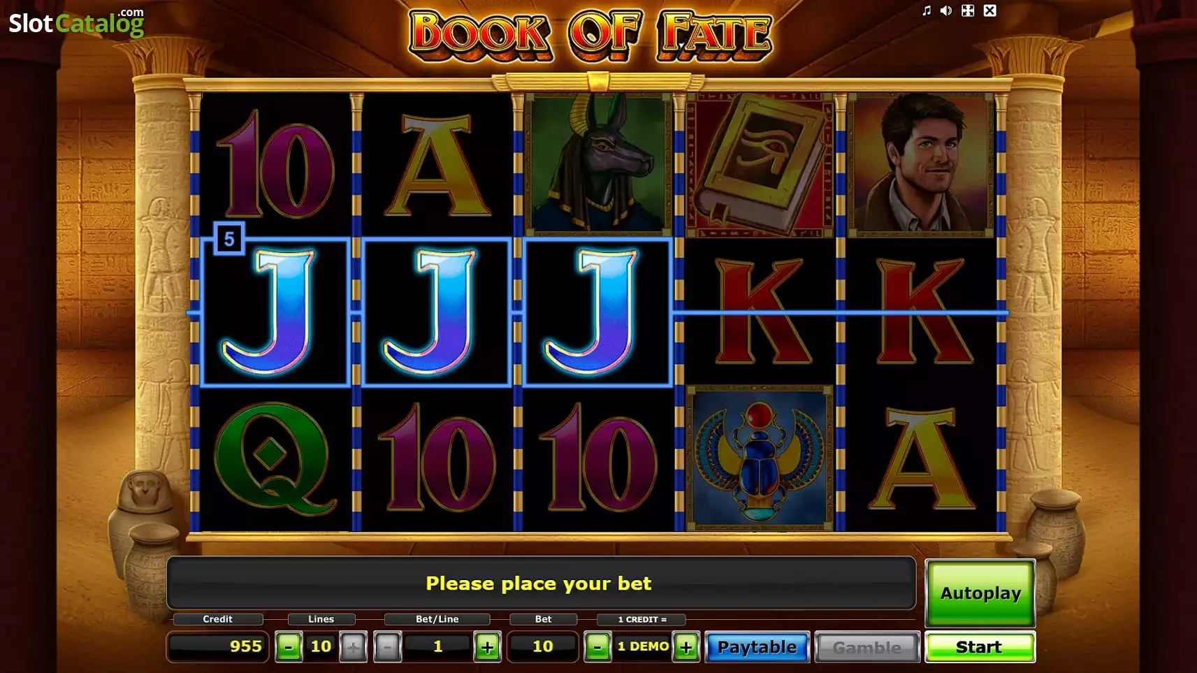Raise the credit denomination value

(x=685, y=647)
